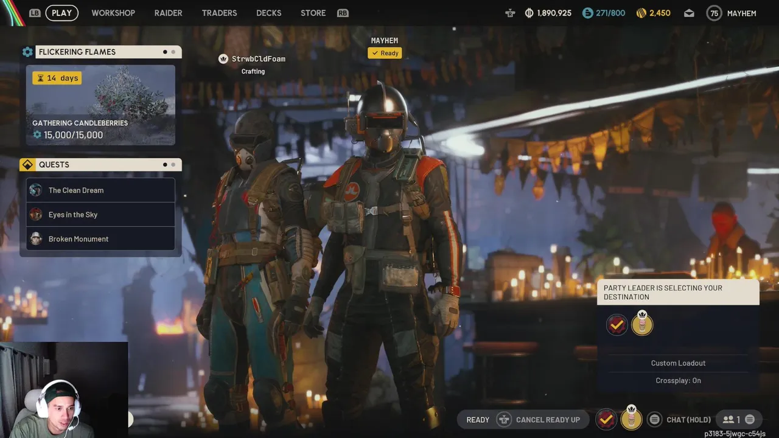Click the RB bumper icon
This screenshot has height=438, width=779.
tap(343, 13)
